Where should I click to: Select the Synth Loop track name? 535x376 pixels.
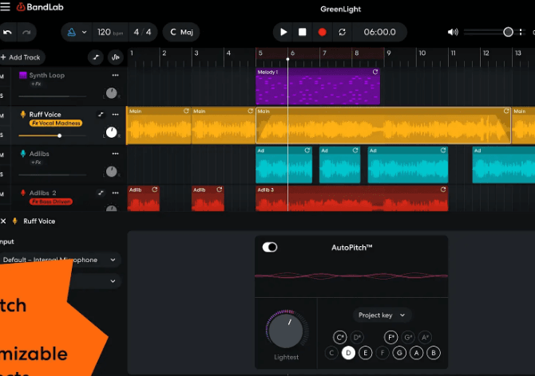(x=47, y=75)
